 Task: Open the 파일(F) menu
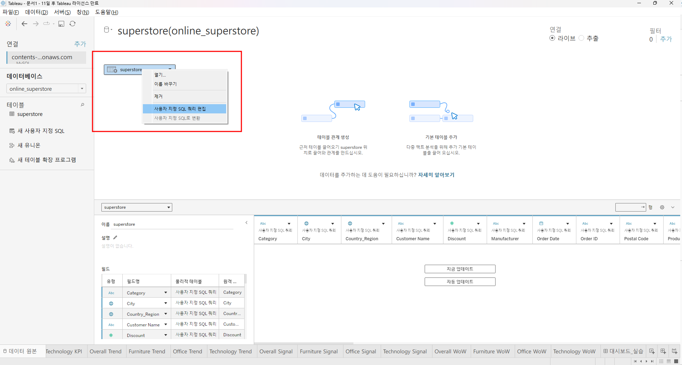(11, 12)
